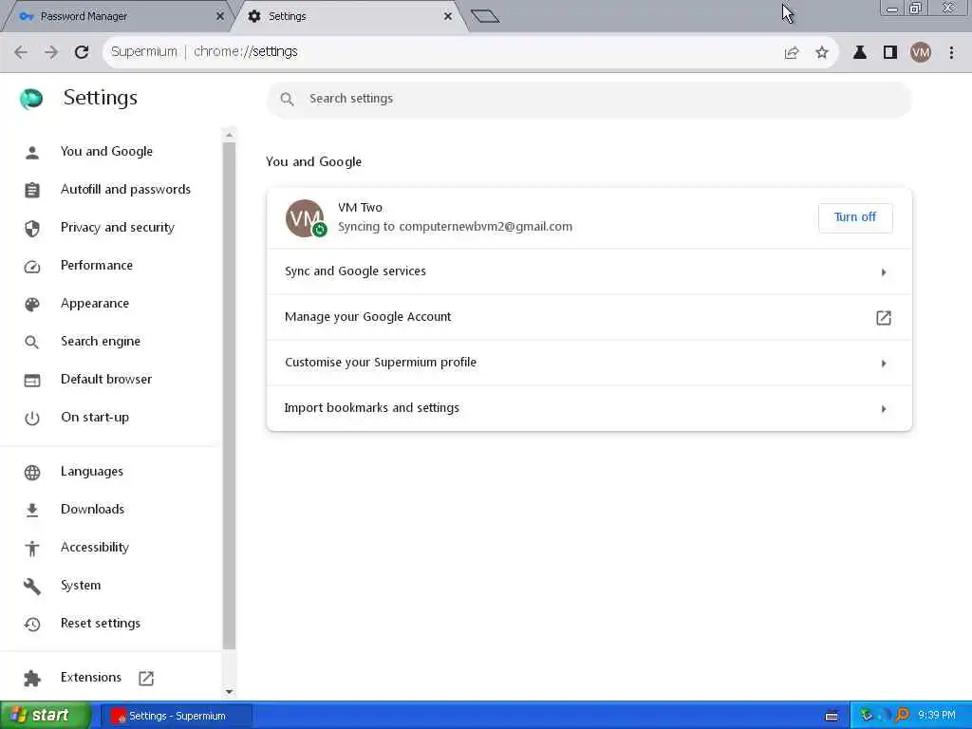This screenshot has height=729, width=972.
Task: Open Manage your Google Account link
Action: (589, 317)
